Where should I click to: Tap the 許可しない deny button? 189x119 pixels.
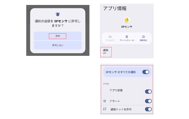[58, 45]
